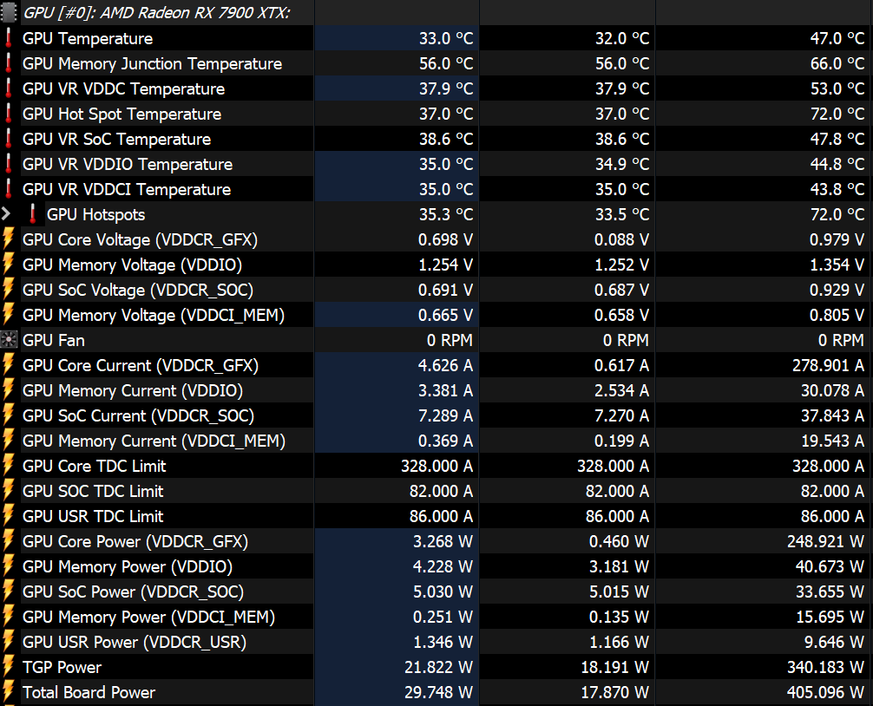Click the 1.354 V maximum memory voltage value
The width and height of the screenshot is (873, 706).
[837, 265]
